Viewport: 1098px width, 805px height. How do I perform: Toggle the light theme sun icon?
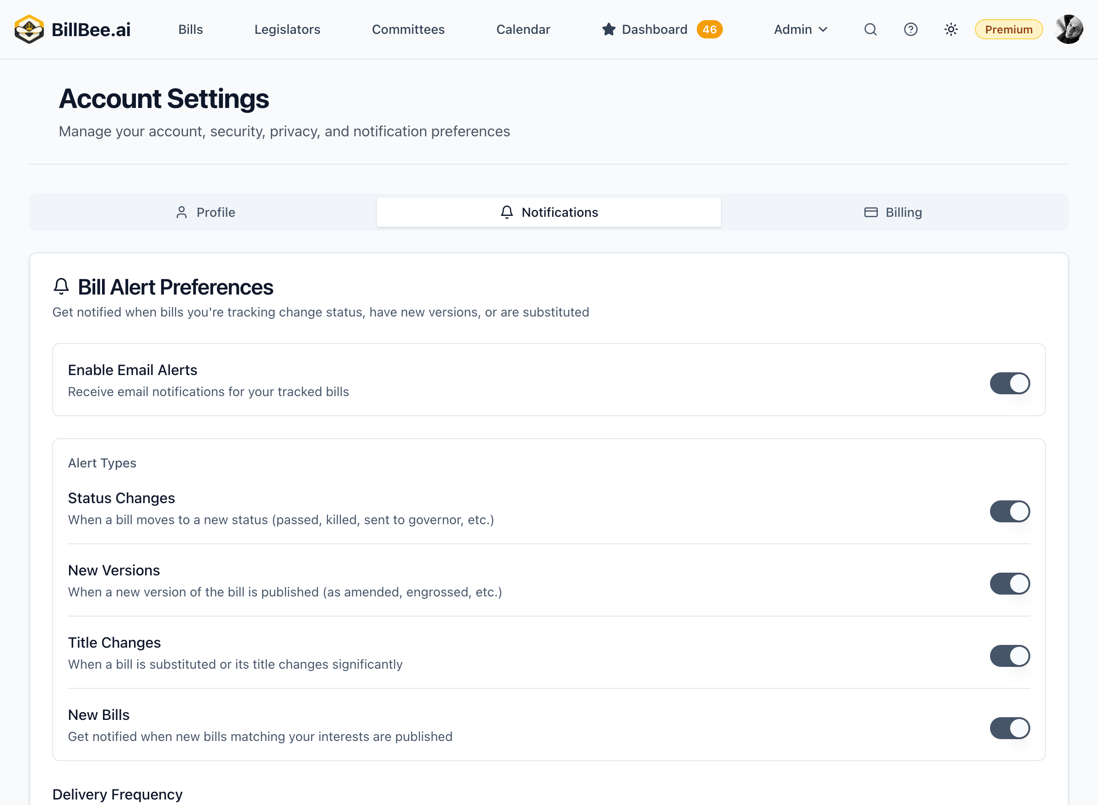coord(951,29)
